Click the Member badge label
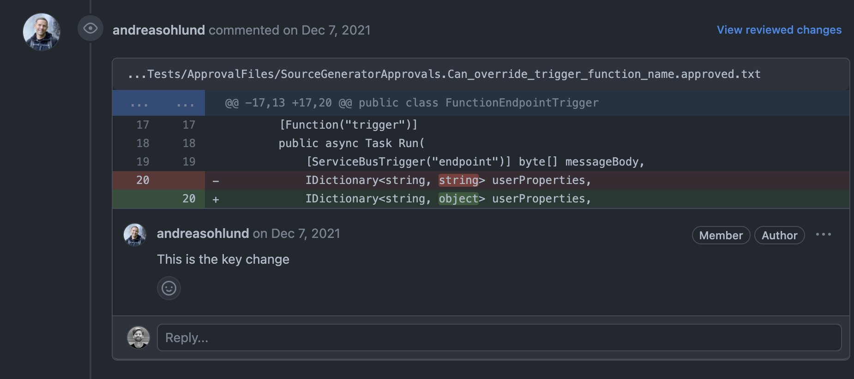Image resolution: width=854 pixels, height=379 pixels. (x=721, y=235)
